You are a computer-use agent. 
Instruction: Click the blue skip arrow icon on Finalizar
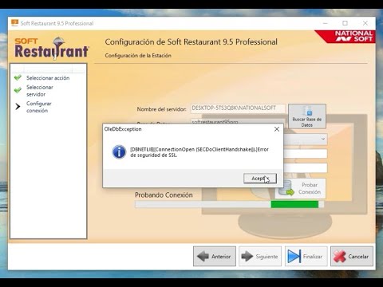[x=294, y=257]
